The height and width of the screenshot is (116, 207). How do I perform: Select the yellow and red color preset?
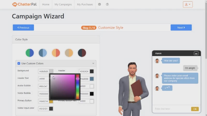[56, 53]
